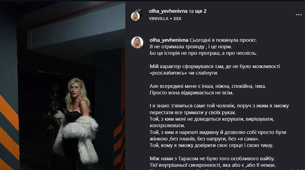Viewport: 305px width, 170px height.
Task: Click the olha_yevhenivna username in the caption
Action: [x=169, y=40]
